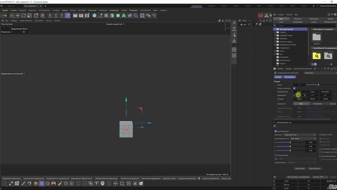337x190 pixels.
Task: Open the viewport Камеры menu
Action: (x=14, y=21)
